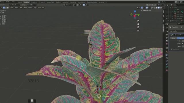This screenshot has height=103, width=184.
Task: Select vertex select mode icon
Action: point(4,8)
